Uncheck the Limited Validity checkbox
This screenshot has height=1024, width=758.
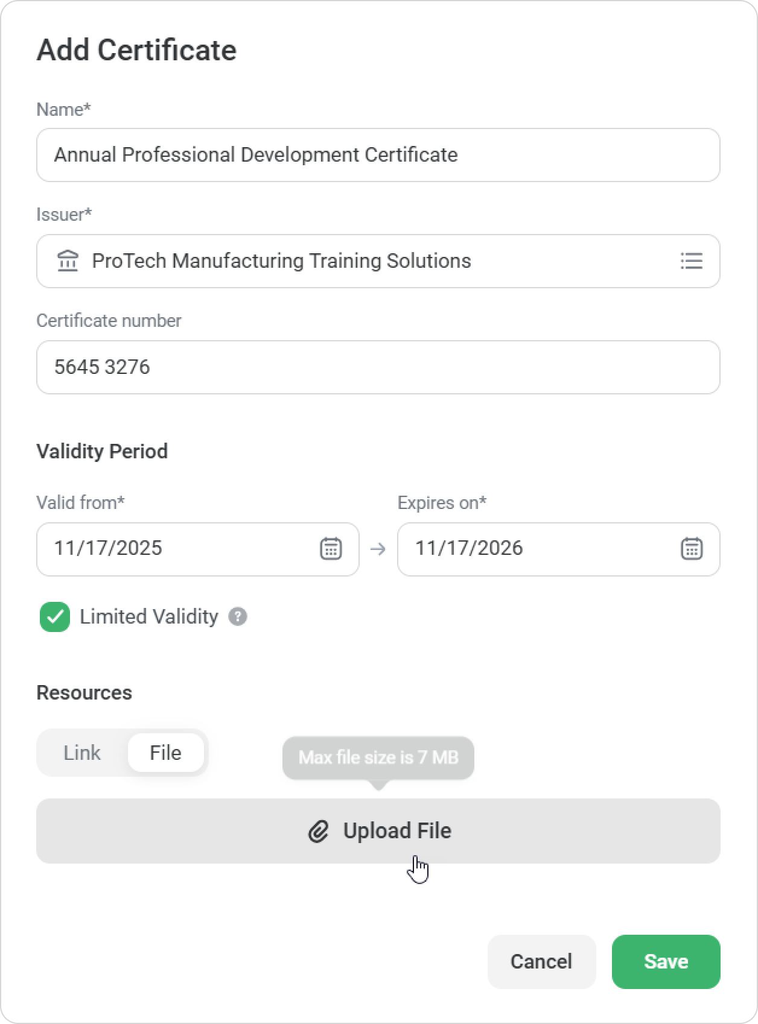click(x=55, y=617)
